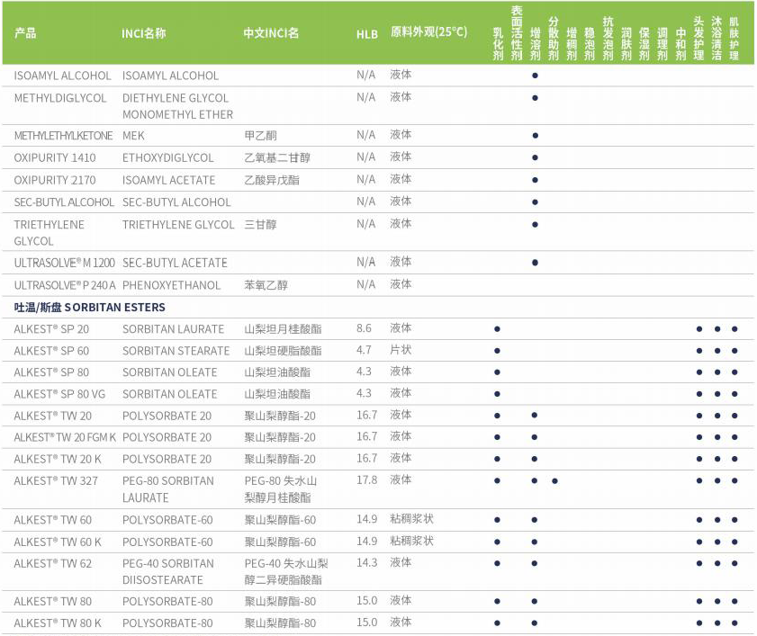Click the ETHOXYDIGLYCOL INCI name

(x=167, y=157)
